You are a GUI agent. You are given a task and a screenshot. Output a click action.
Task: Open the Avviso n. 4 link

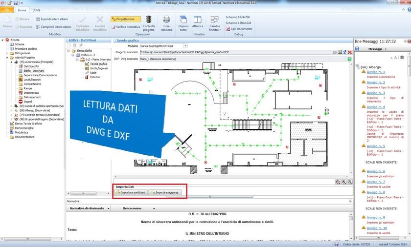point(376,106)
